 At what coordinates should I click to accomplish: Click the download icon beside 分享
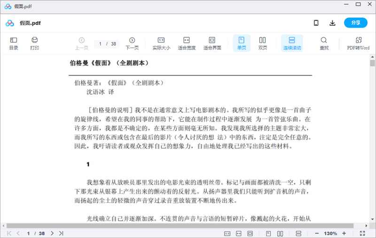pyautogui.click(x=332, y=23)
